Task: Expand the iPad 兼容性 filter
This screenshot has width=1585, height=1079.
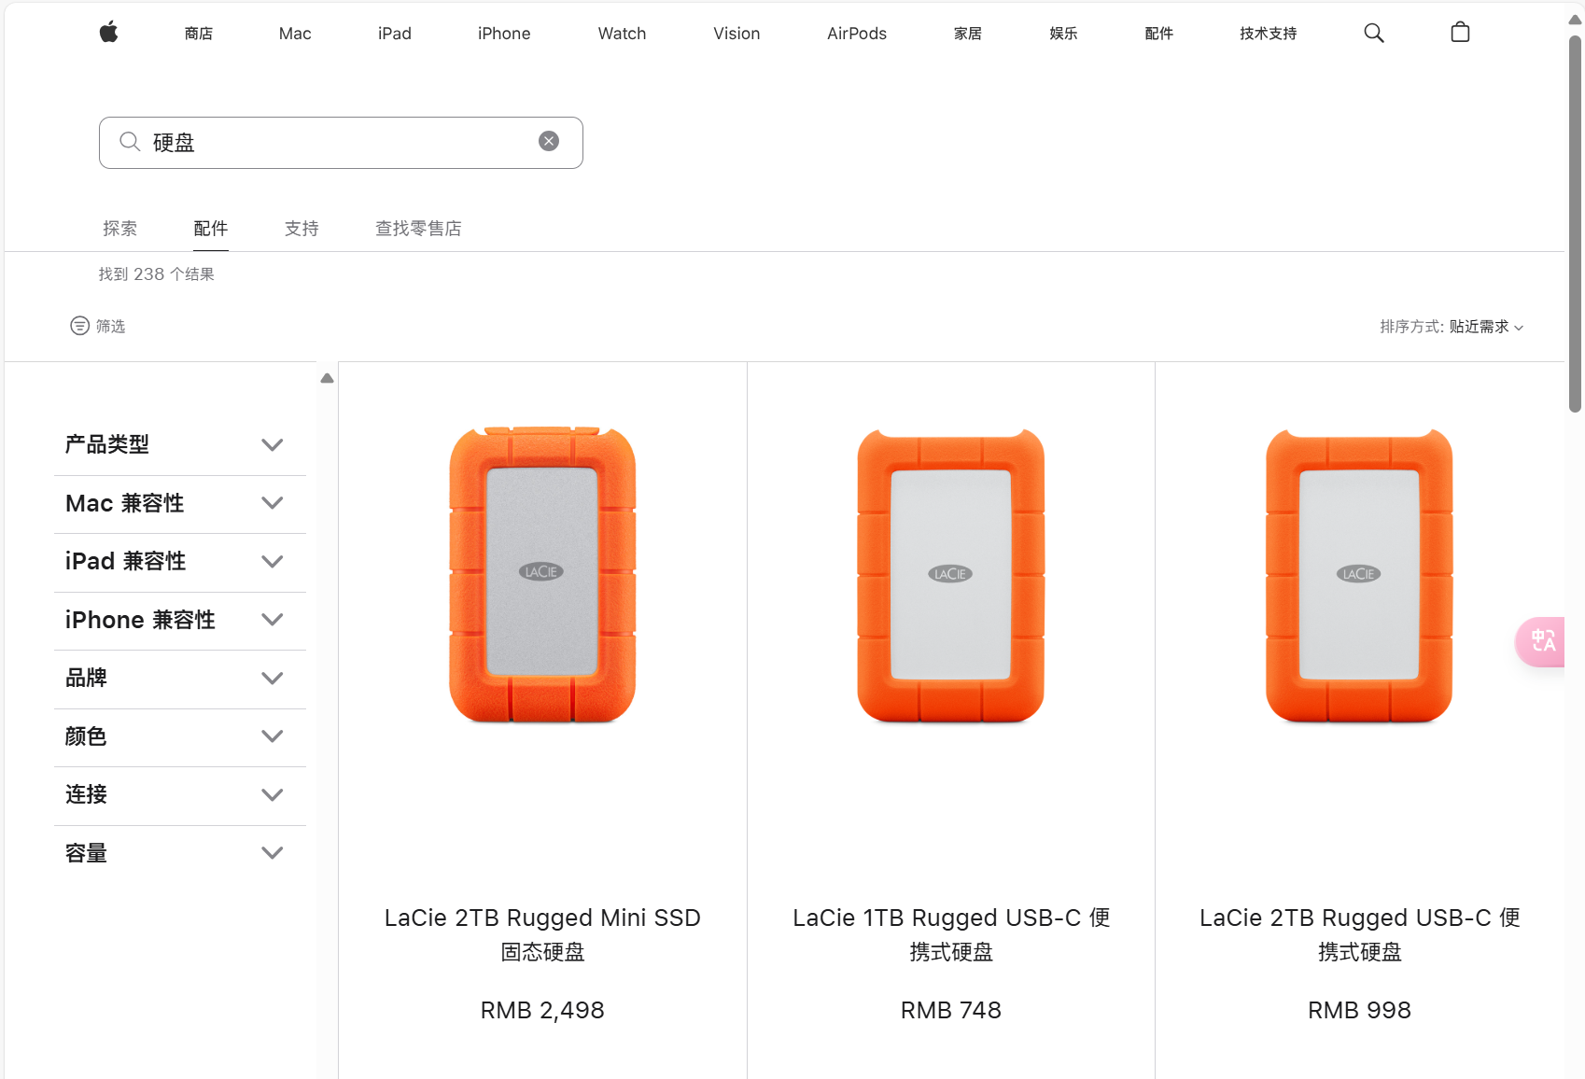Action: pyautogui.click(x=180, y=562)
